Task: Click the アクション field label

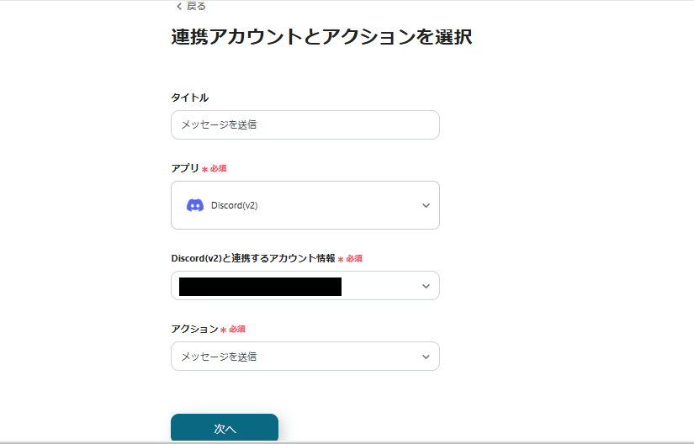Action: point(194,329)
